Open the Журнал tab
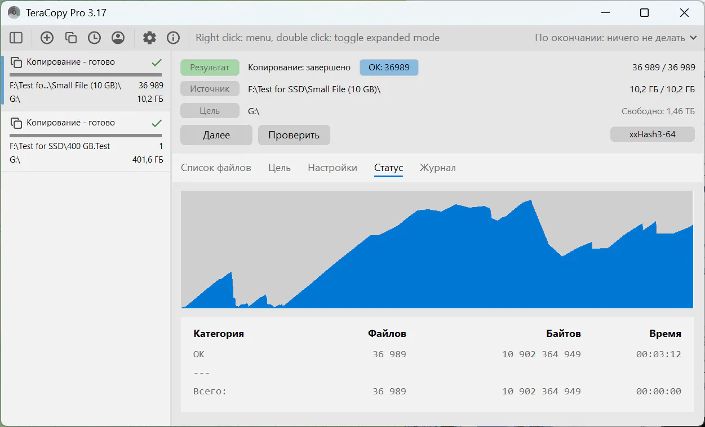The image size is (705, 427). pyautogui.click(x=437, y=168)
